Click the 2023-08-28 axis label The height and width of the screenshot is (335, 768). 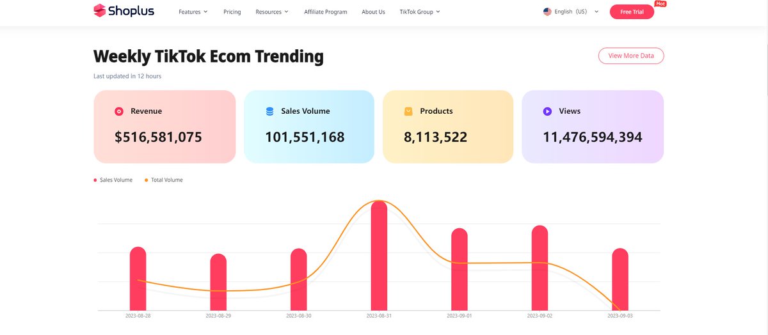pos(138,316)
